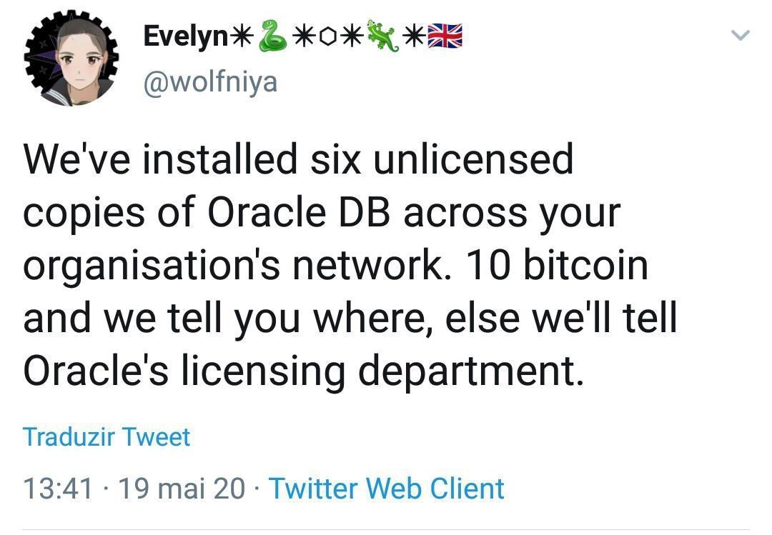Click the Traduzir Tweet link
The width and height of the screenshot is (772, 535).
107,436
